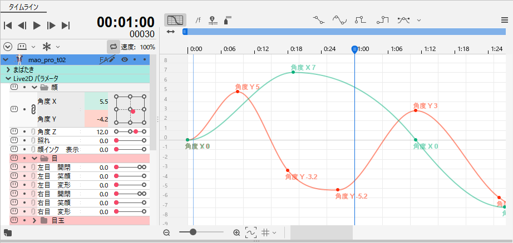The height and width of the screenshot is (243, 513).
Task: Click the zoom out magnifier icon
Action: coord(166,233)
